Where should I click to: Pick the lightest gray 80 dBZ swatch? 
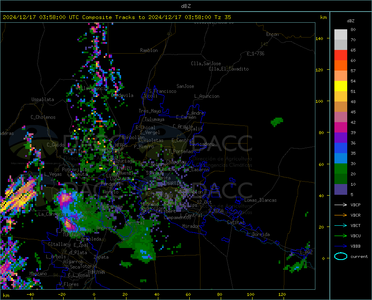[x=341, y=35]
